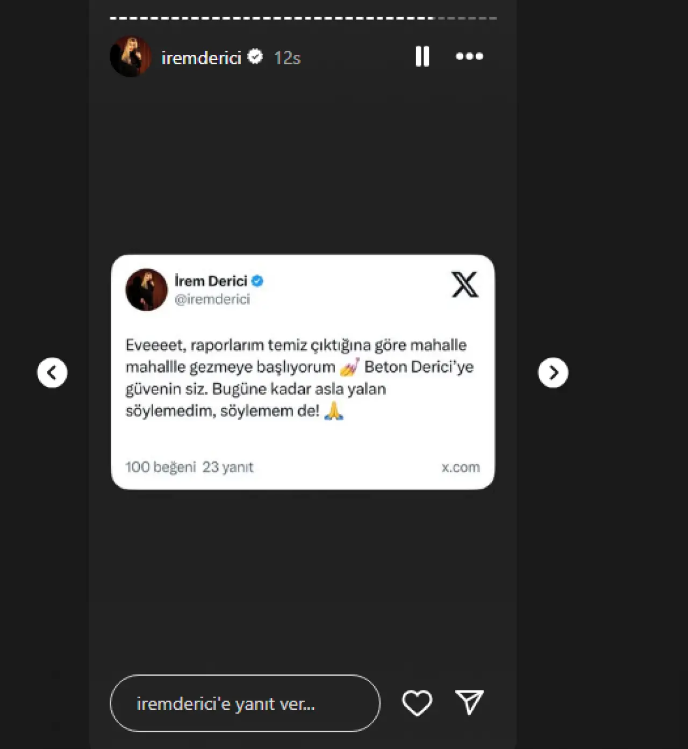Image resolution: width=688 pixels, height=749 pixels.
Task: Click the "23 yanıt" replies count
Action: 227,467
